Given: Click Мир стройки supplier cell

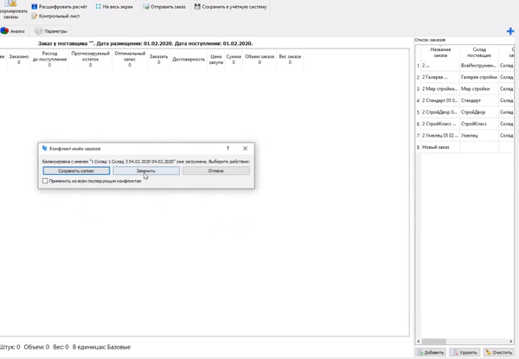Looking at the screenshot, I should click(479, 89).
